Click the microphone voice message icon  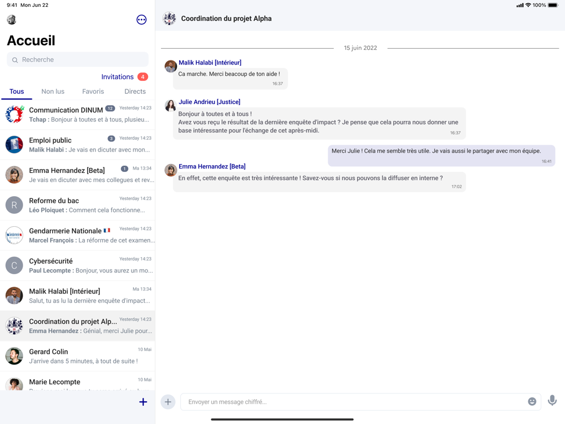(552, 401)
